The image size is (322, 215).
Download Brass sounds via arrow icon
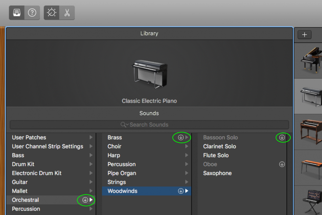181,137
